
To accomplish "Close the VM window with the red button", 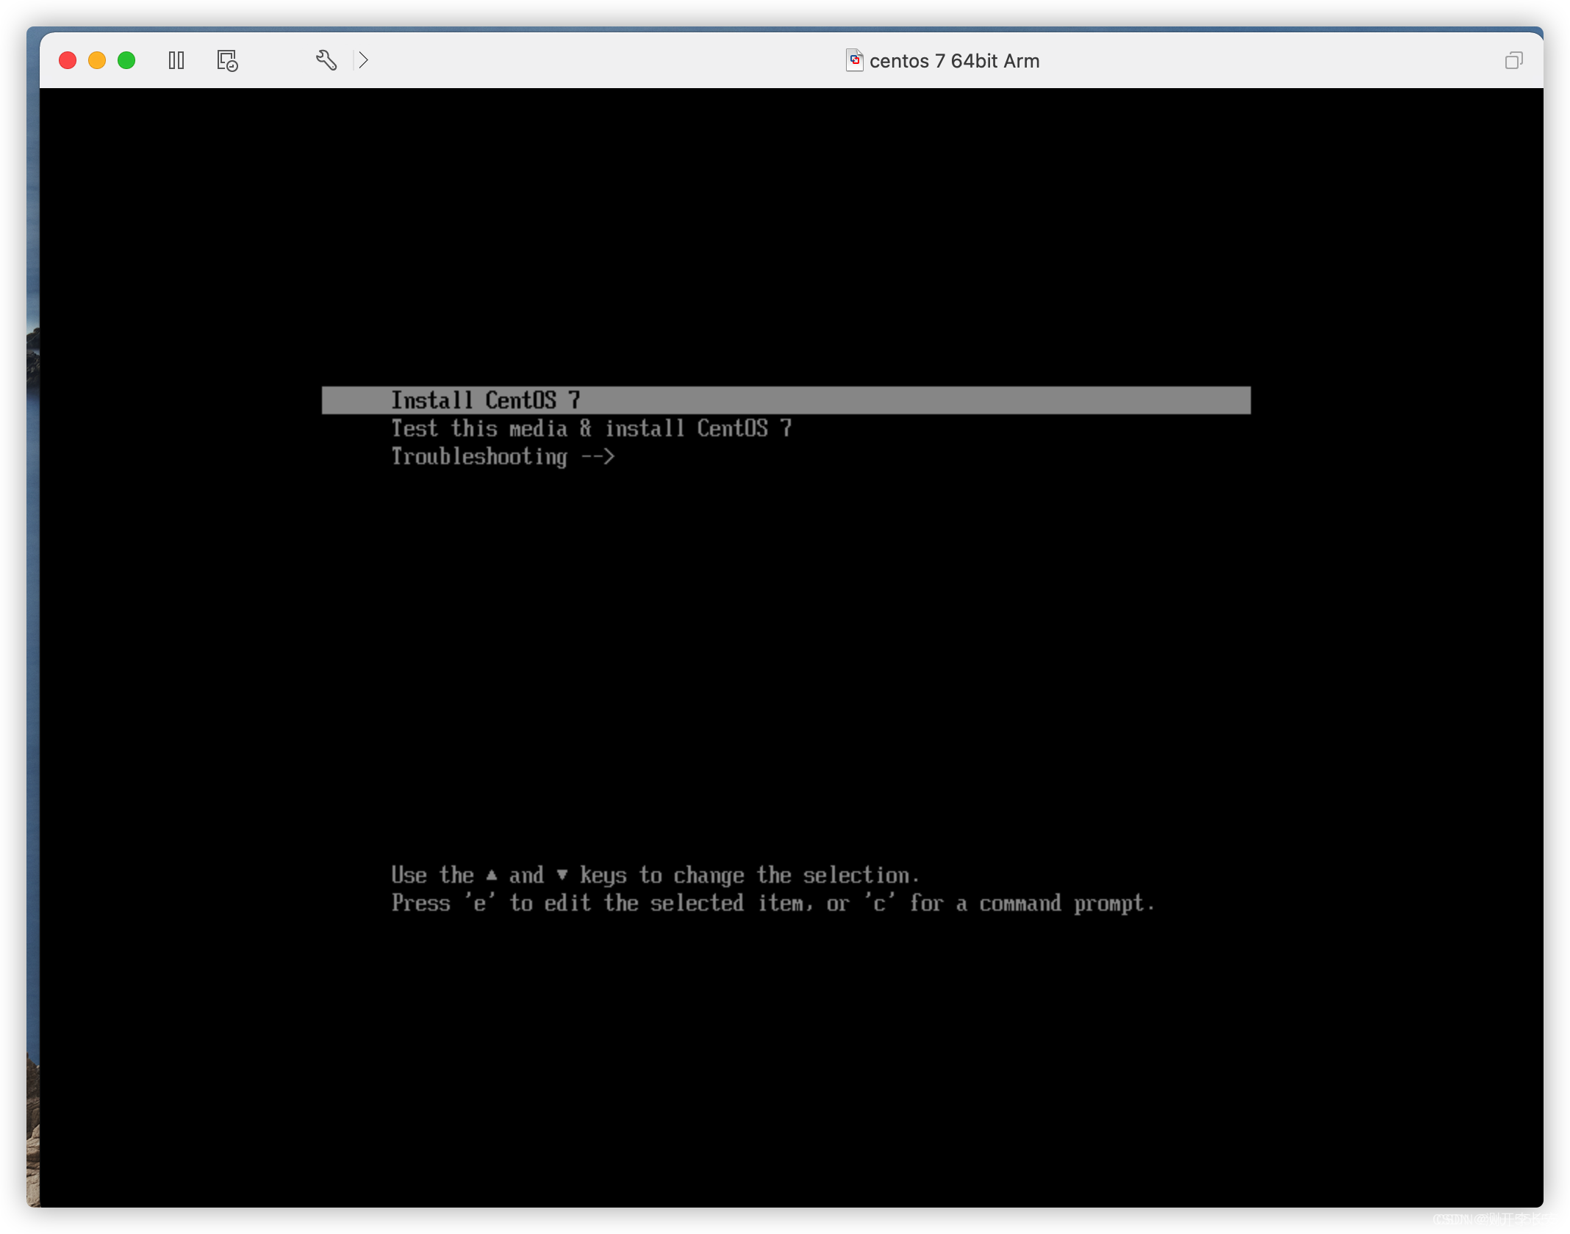I will [x=68, y=60].
